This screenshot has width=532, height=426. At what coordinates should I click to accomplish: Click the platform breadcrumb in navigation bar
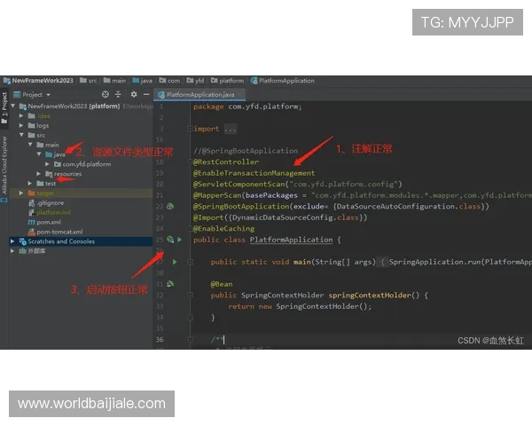(231, 81)
